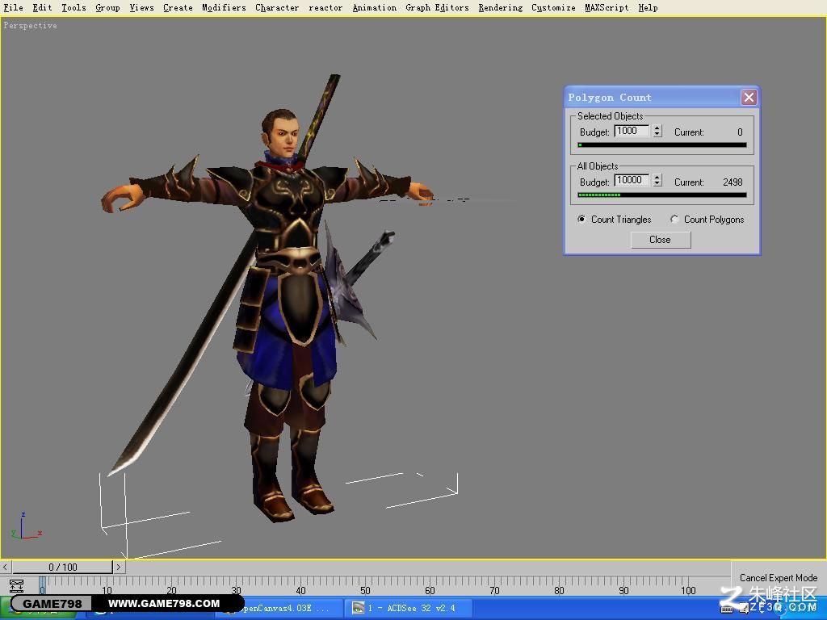The width and height of the screenshot is (827, 620).
Task: Click the XYZ axis gizmo in viewport
Action: tap(25, 526)
